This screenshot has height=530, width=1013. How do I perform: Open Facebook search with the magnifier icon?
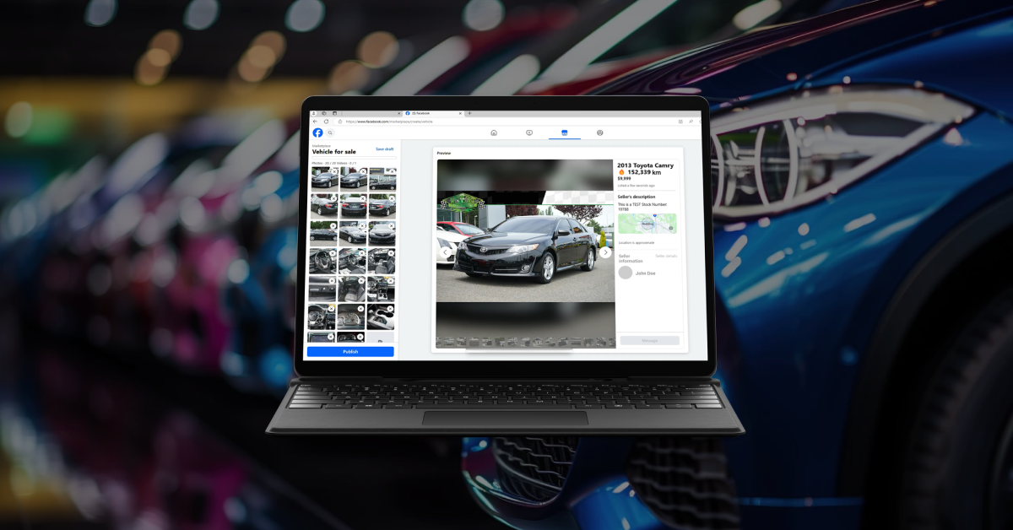click(x=330, y=132)
